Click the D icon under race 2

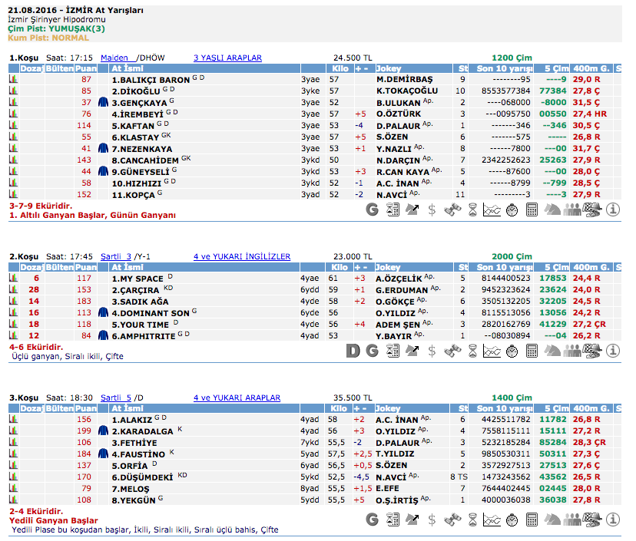[353, 351]
